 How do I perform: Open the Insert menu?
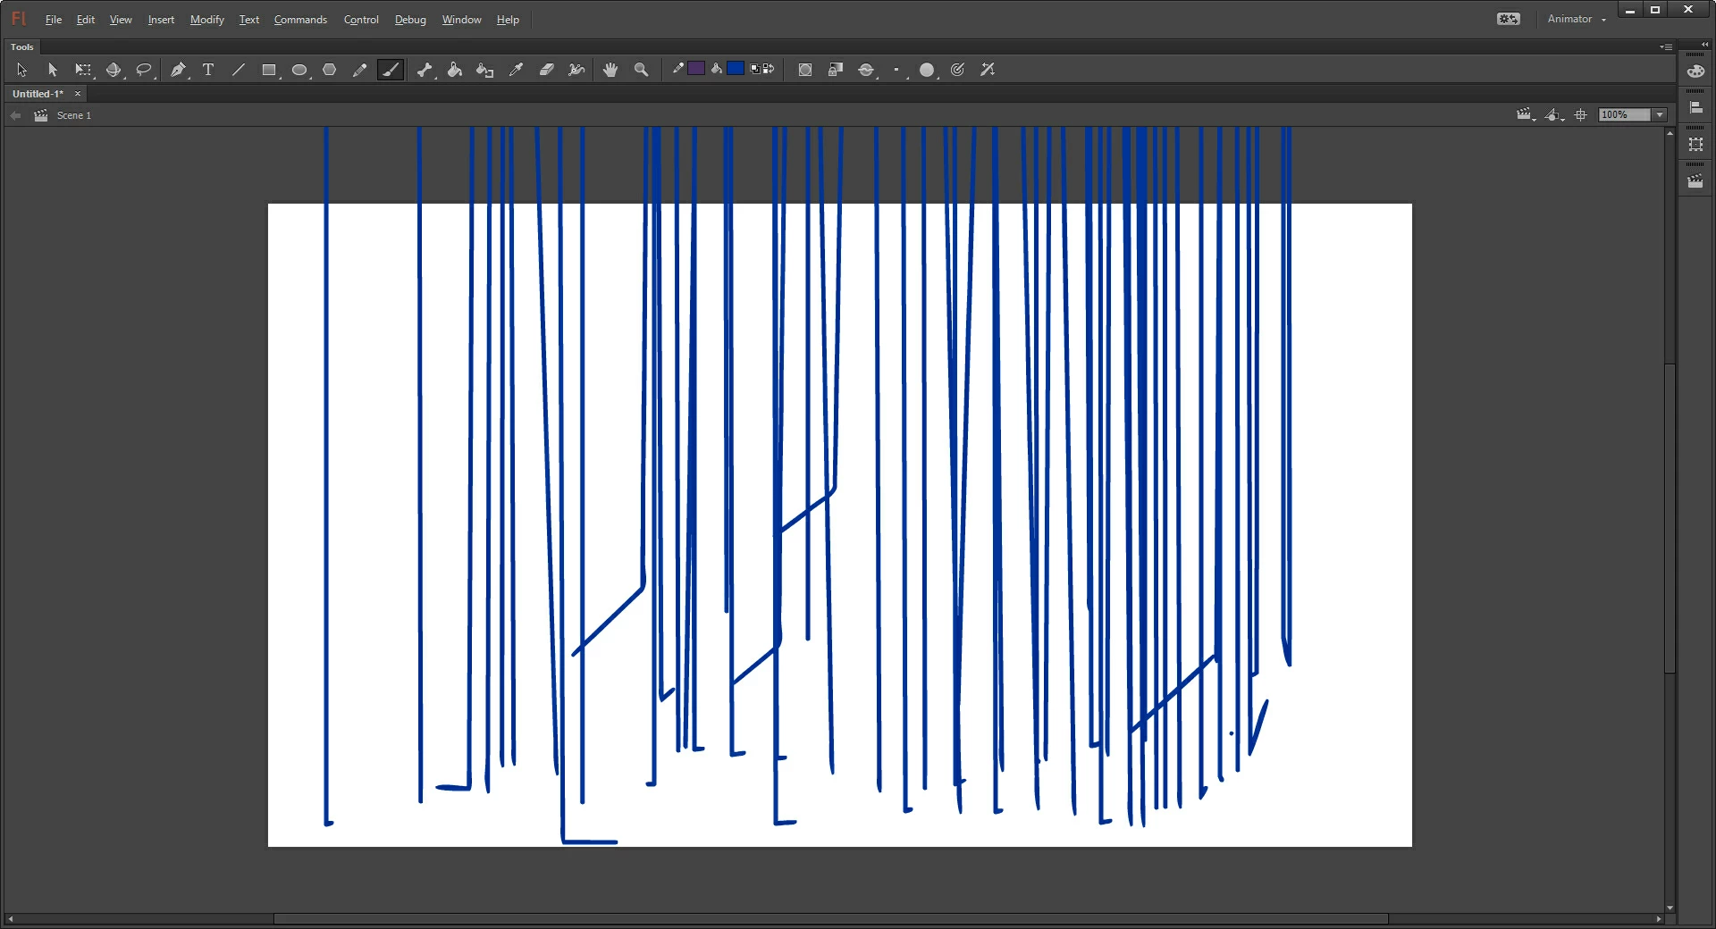click(x=161, y=20)
